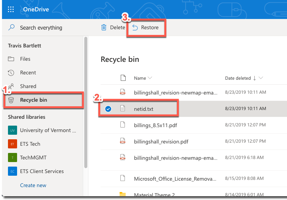Click folder icon for Material Theme 2
Viewport: 287px width, 200px height.
pos(123,194)
